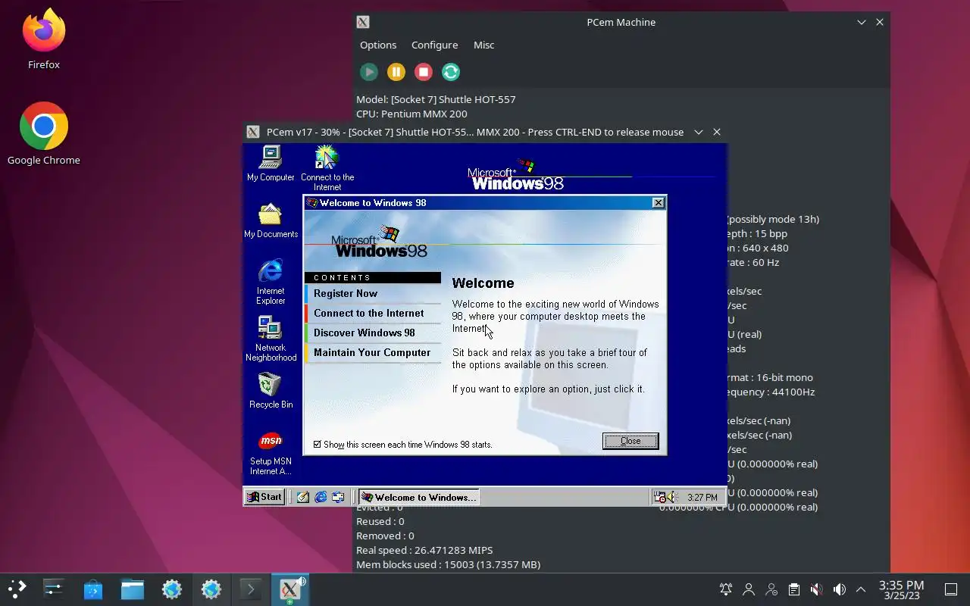The image size is (970, 606).
Task: Open the audio volume tray icon
Action: coord(840,589)
